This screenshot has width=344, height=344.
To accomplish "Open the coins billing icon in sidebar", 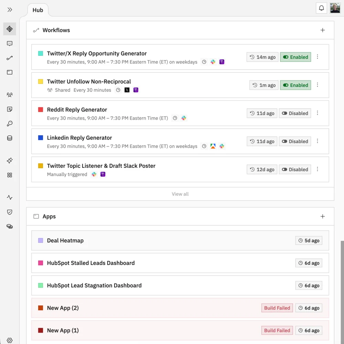I will (x=10, y=227).
